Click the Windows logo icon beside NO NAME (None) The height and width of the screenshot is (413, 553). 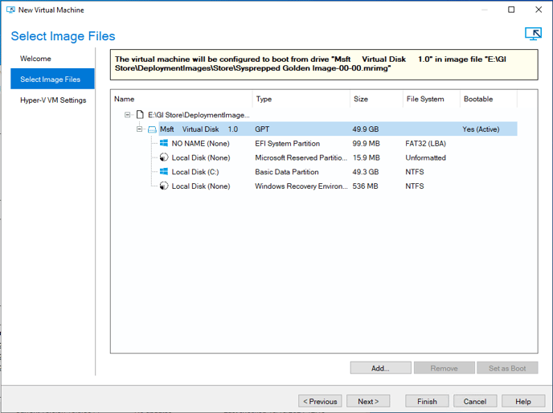pyautogui.click(x=164, y=143)
